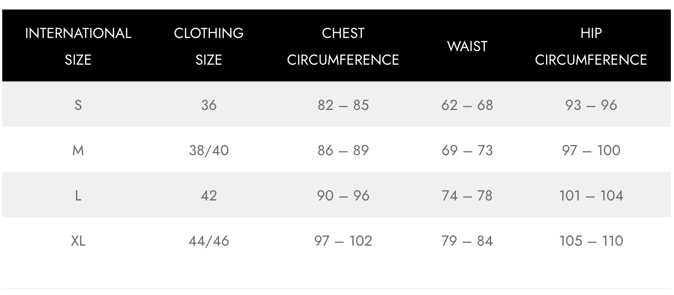This screenshot has width=674, height=295.
Task: Click clothing size 38/40 cell
Action: tap(209, 150)
